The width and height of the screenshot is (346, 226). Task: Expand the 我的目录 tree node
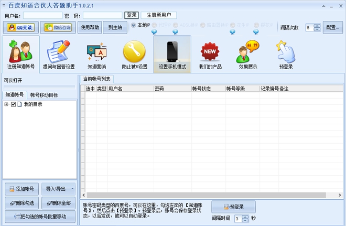pyautogui.click(x=6, y=104)
